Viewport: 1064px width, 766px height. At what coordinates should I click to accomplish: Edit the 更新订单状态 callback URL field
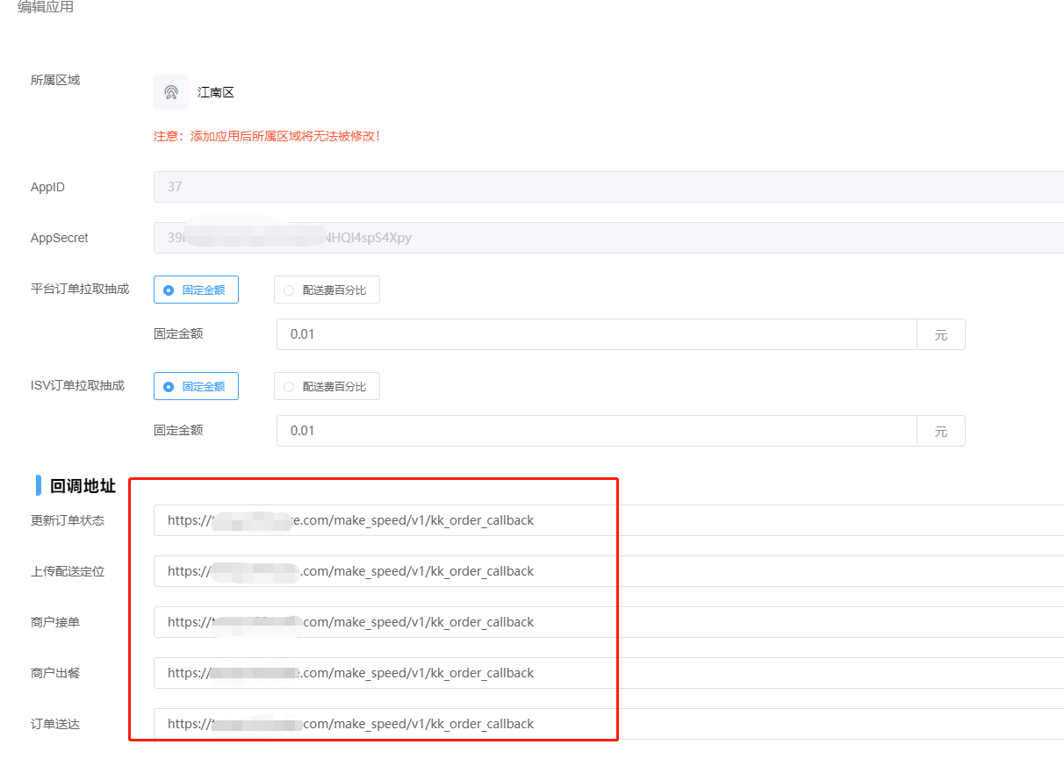tap(608, 520)
